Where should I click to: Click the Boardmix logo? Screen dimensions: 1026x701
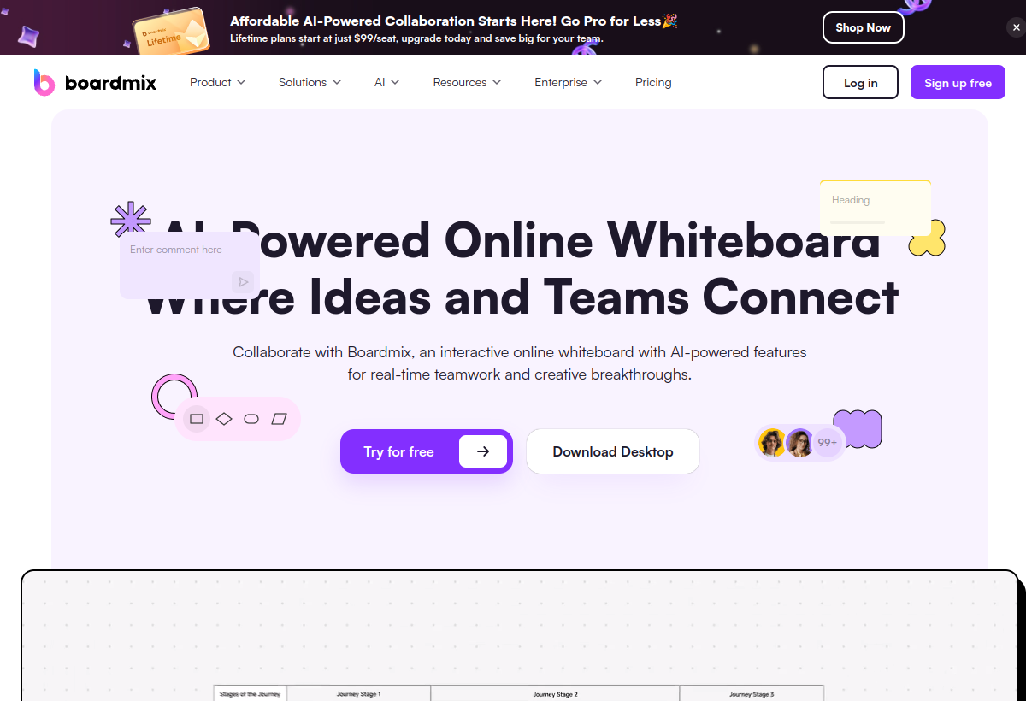pyautogui.click(x=95, y=82)
